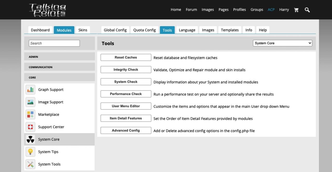Click the Talking Points logo
The image size is (332, 172).
47,10
